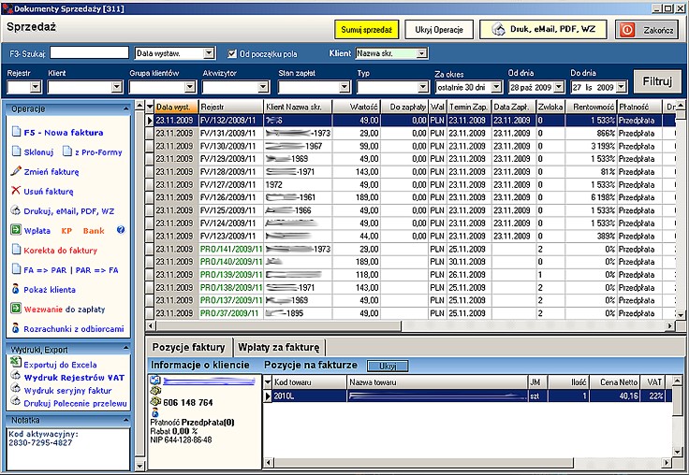The image size is (689, 475).
Task: Toggle the Od początku pola checkbox
Action: pyautogui.click(x=232, y=53)
